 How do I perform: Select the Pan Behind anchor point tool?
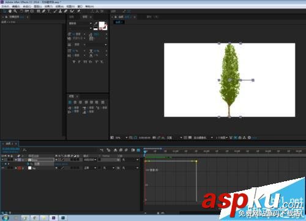(32, 11)
